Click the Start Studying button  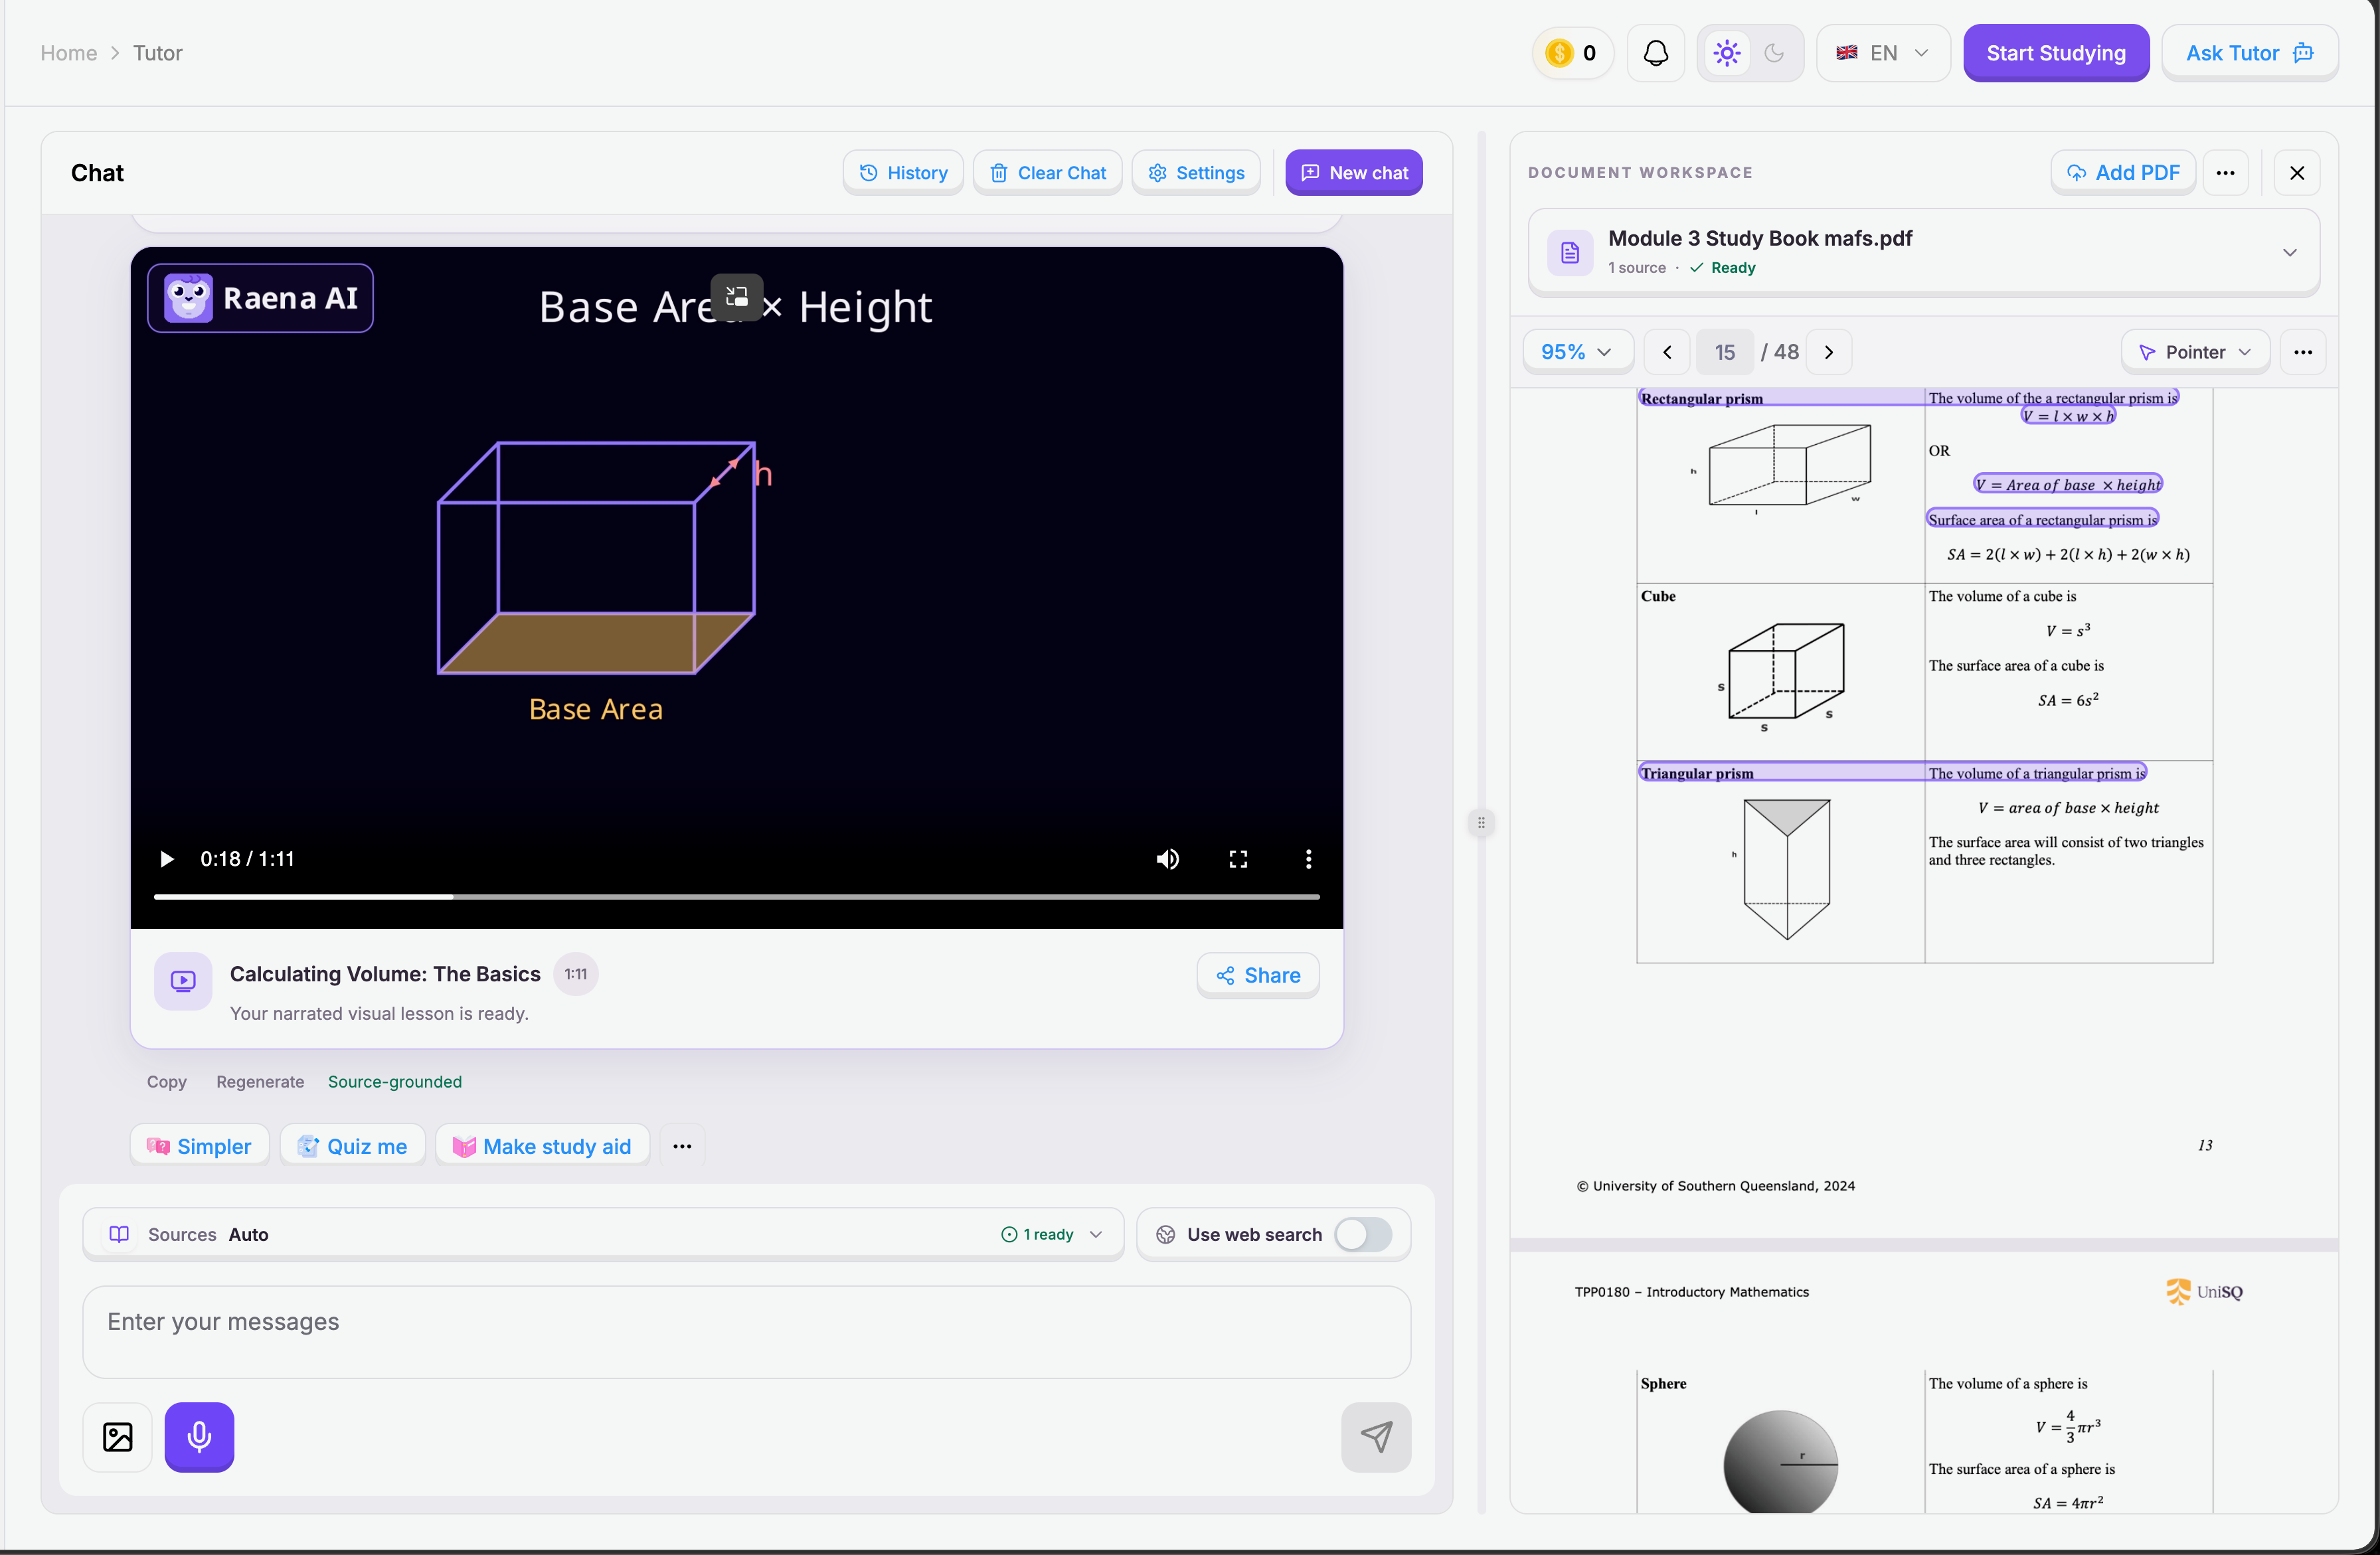click(2055, 53)
